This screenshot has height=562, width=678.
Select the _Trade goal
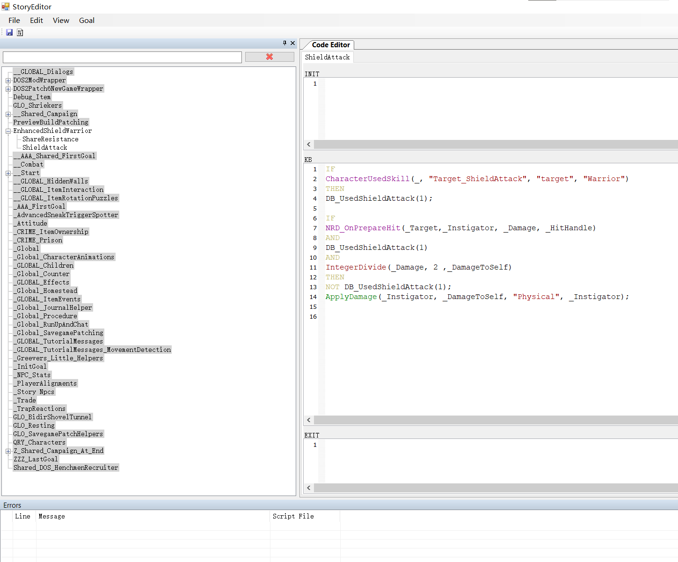pos(25,400)
